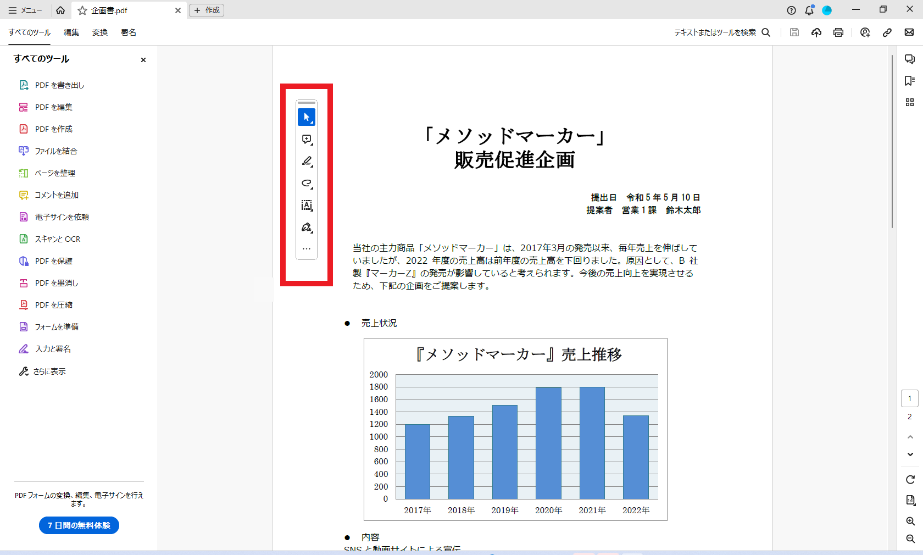Activate the Add text box tool
The height and width of the screenshot is (555, 923).
point(307,205)
